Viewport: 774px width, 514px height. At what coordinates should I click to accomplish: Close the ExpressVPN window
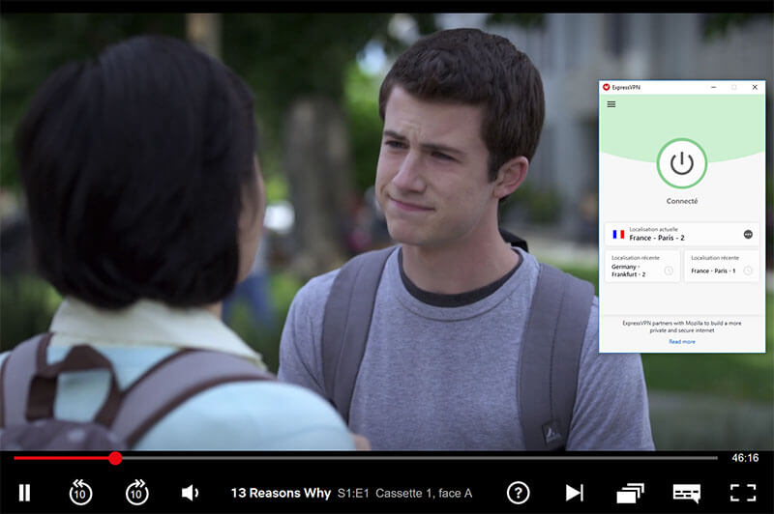click(x=755, y=87)
